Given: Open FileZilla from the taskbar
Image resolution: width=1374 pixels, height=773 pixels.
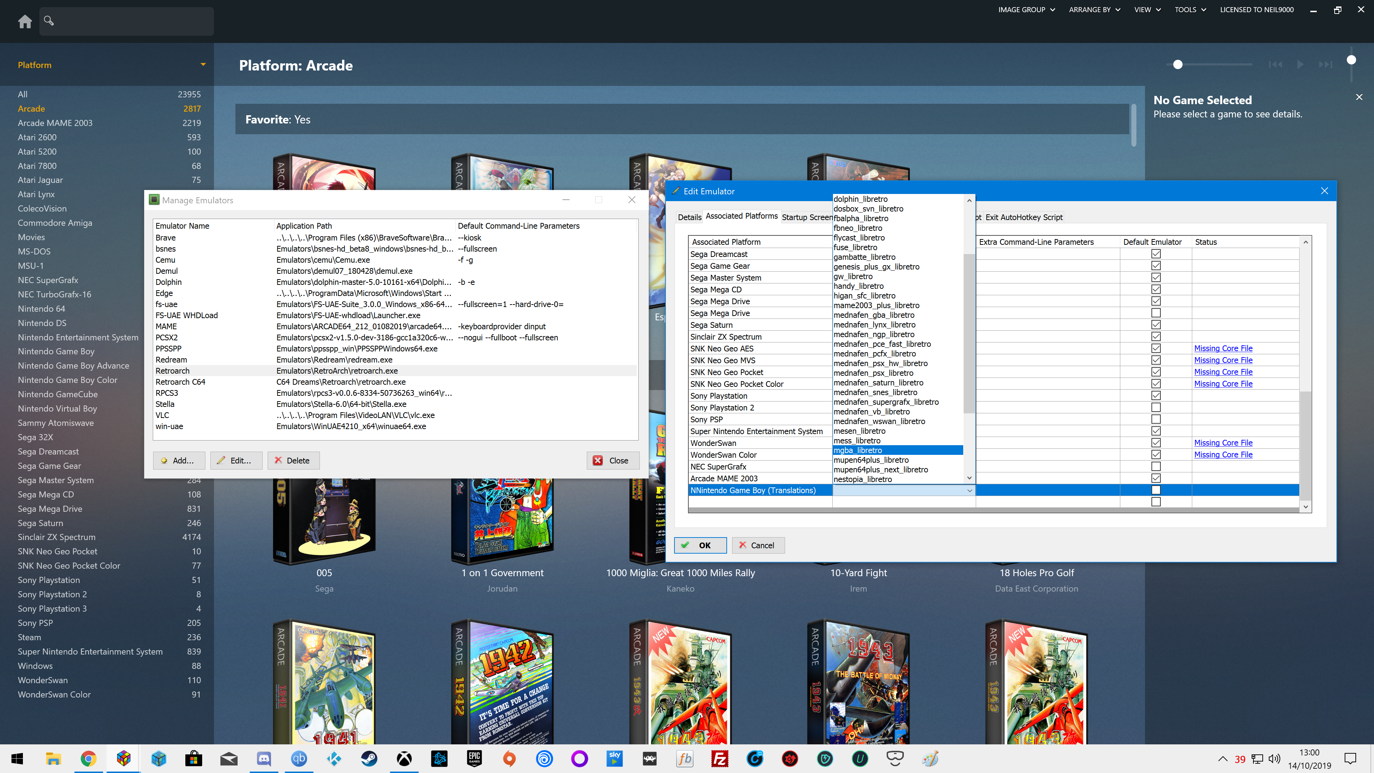Looking at the screenshot, I should click(720, 759).
